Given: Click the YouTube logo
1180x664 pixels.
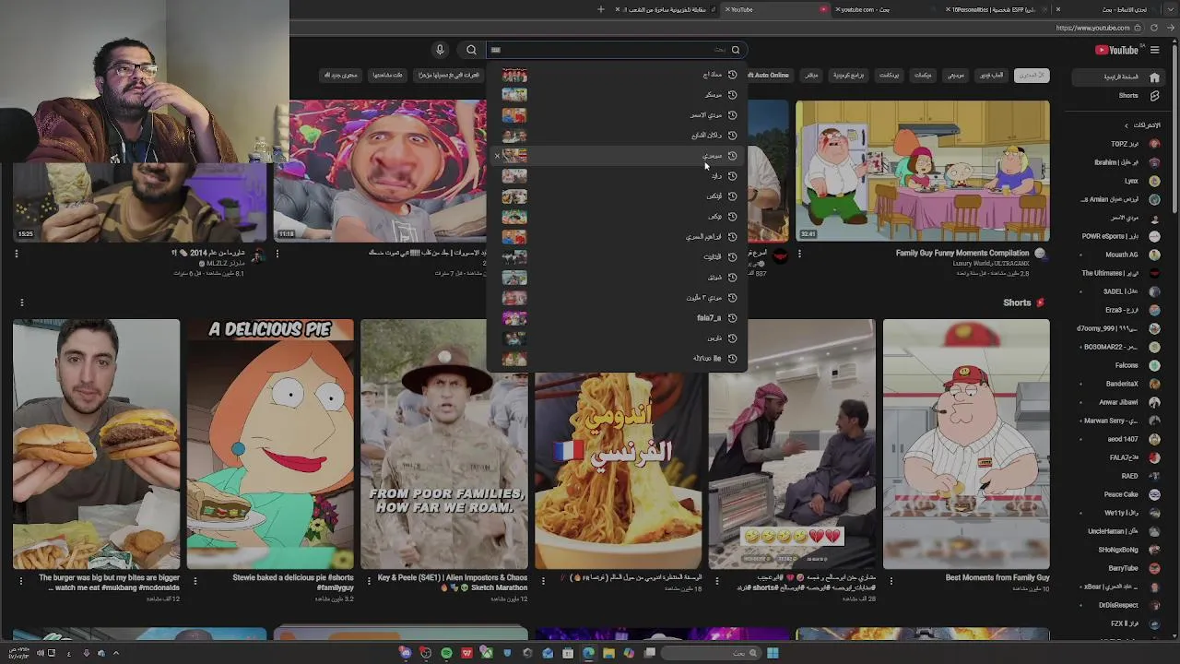Looking at the screenshot, I should (1116, 50).
